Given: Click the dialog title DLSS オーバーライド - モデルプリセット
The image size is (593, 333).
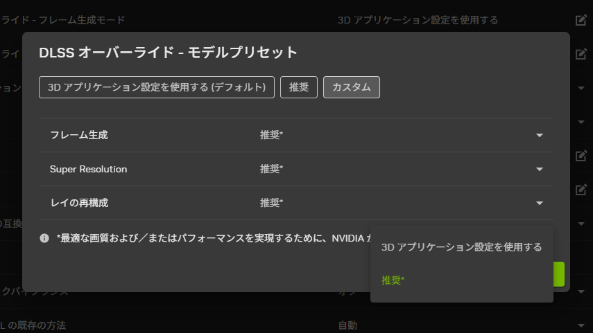Looking at the screenshot, I should tap(168, 53).
